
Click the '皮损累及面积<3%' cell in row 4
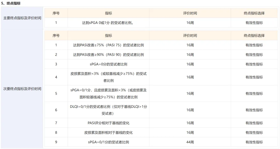(x=108, y=77)
